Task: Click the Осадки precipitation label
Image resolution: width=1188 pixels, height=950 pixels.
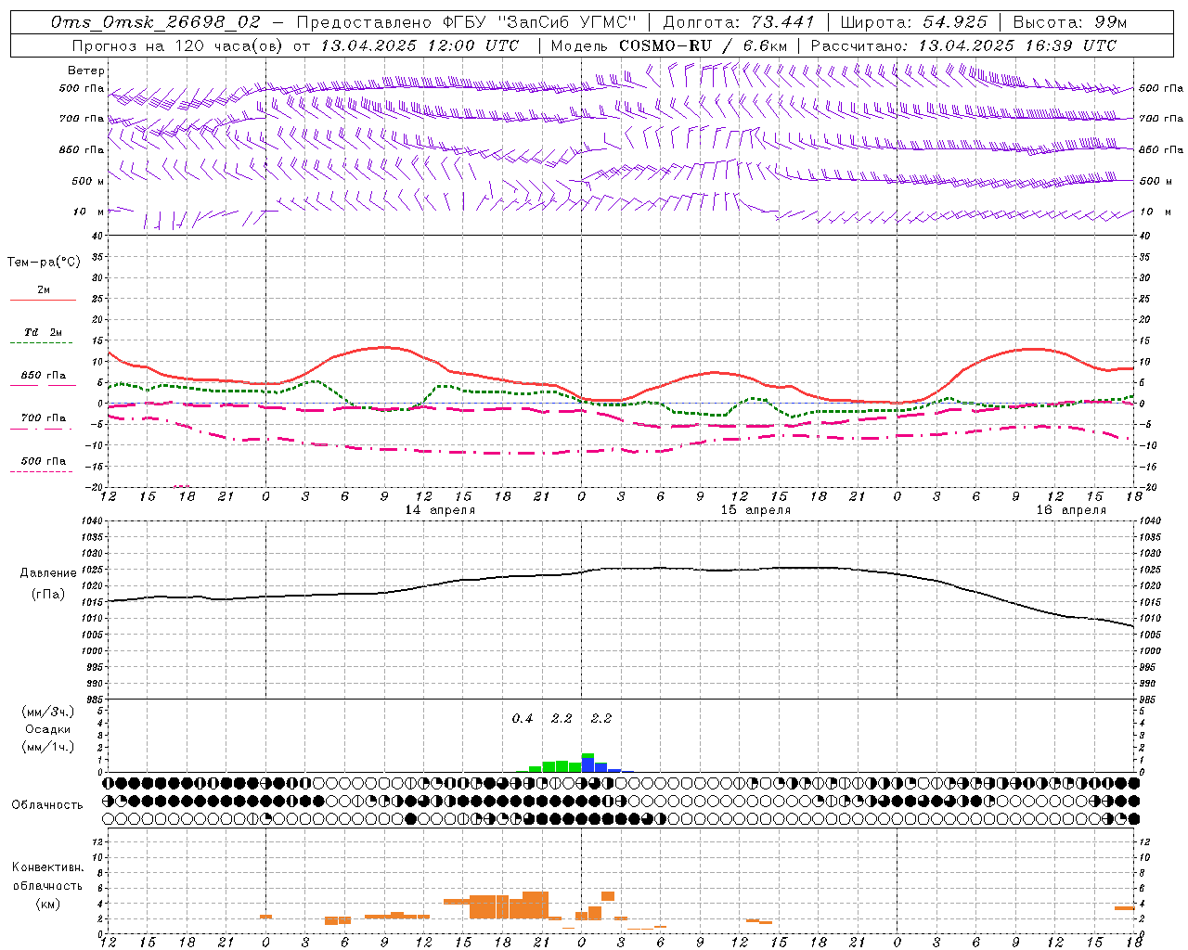Action: pyautogui.click(x=48, y=729)
